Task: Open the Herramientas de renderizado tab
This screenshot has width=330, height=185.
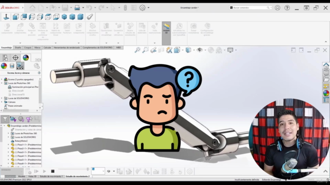Action: [67, 48]
